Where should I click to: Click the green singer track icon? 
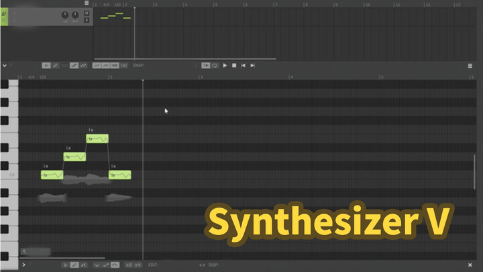[4, 15]
